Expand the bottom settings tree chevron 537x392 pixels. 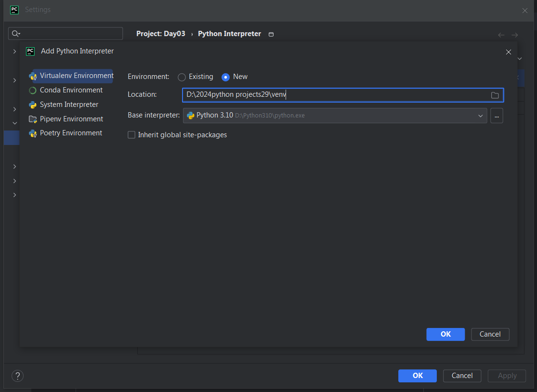coord(14,195)
